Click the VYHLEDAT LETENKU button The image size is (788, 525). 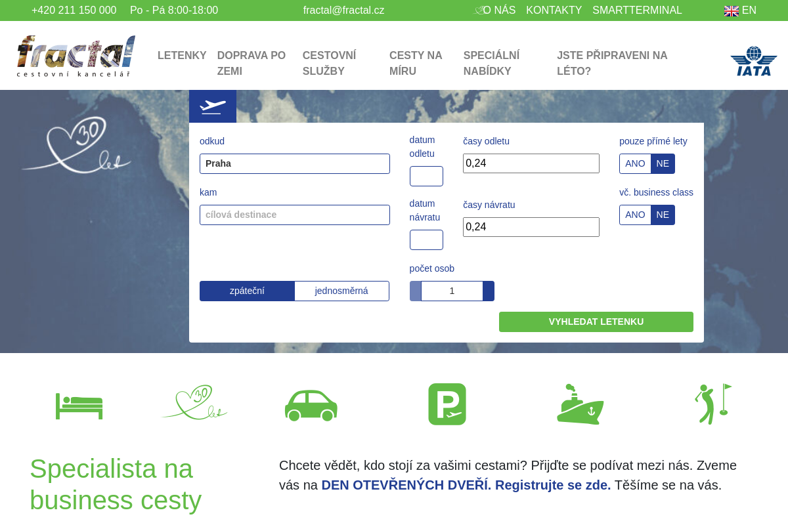tap(596, 322)
